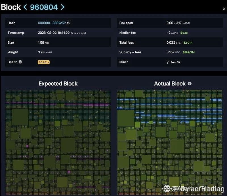Select the large dark transaction square in Expected Block
The width and height of the screenshot is (227, 196).
click(x=20, y=117)
